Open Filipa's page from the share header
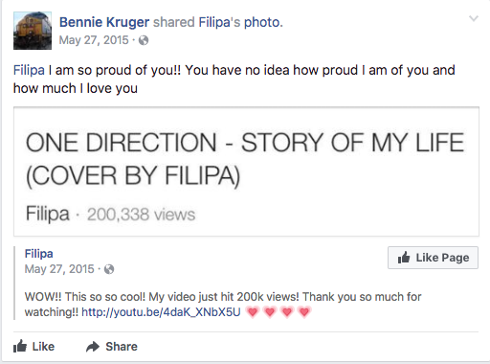The image size is (490, 364). point(214,22)
